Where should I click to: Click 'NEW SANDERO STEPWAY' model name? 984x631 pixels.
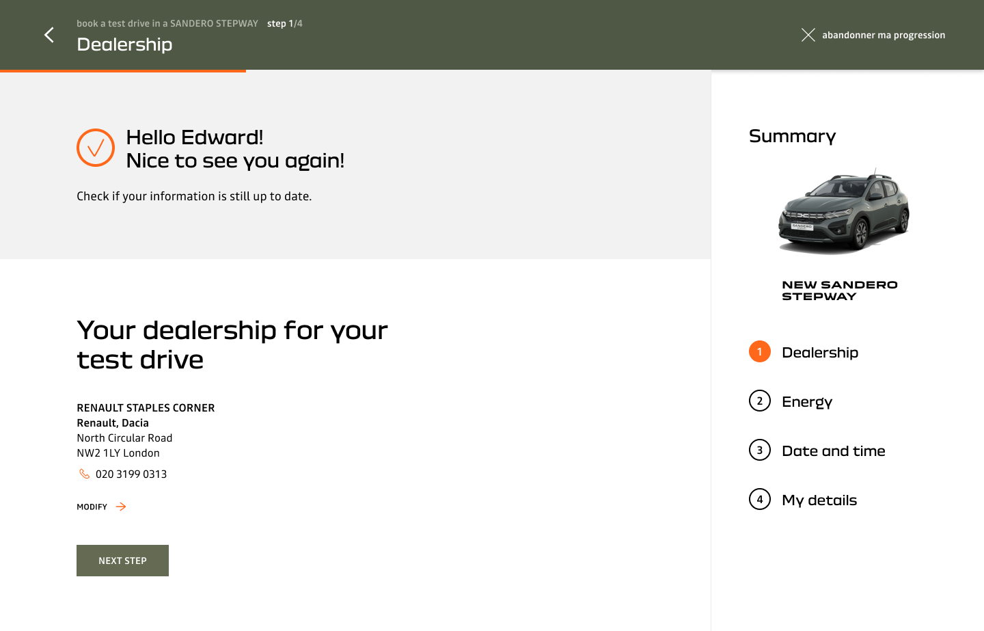tap(840, 291)
